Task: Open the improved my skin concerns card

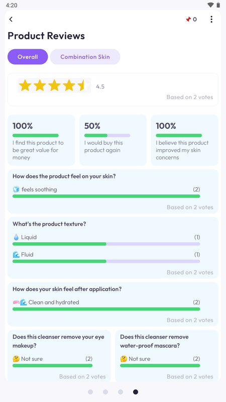Action: tap(184, 140)
